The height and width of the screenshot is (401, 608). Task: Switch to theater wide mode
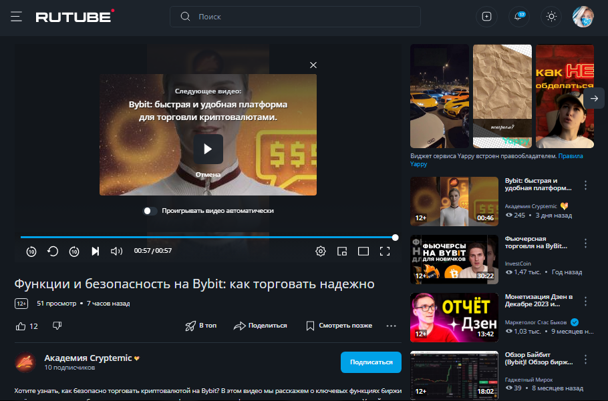pyautogui.click(x=363, y=252)
